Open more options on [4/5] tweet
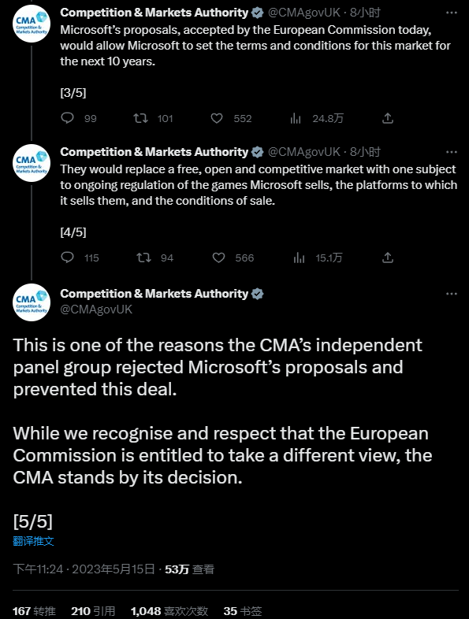 (x=451, y=152)
